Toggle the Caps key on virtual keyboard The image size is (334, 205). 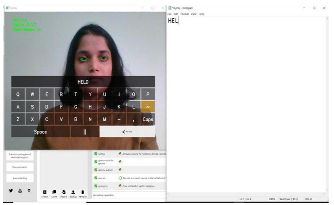[x=148, y=119]
